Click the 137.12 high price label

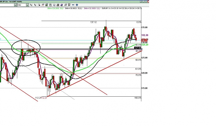[93, 22]
